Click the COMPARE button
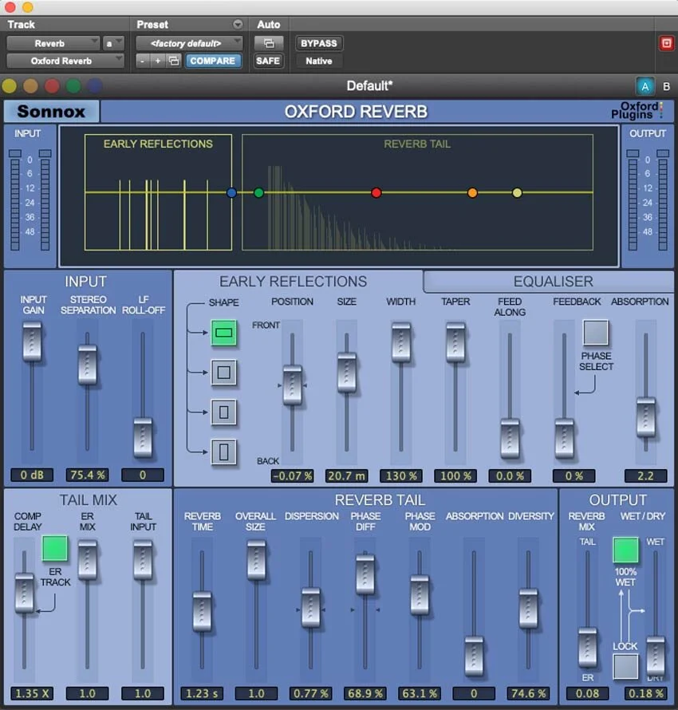The height and width of the screenshot is (710, 678). [213, 61]
